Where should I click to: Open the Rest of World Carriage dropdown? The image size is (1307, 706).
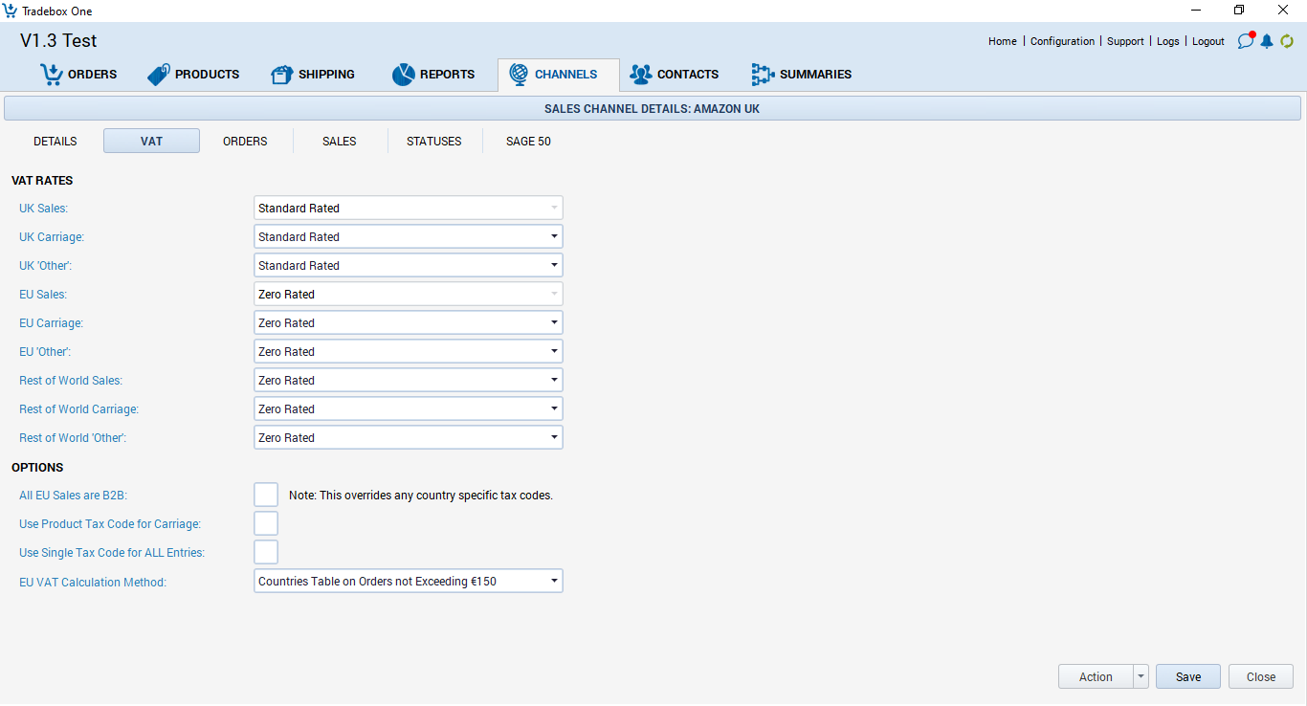(x=409, y=408)
